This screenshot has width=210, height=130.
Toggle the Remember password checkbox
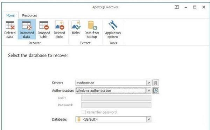point(84,112)
